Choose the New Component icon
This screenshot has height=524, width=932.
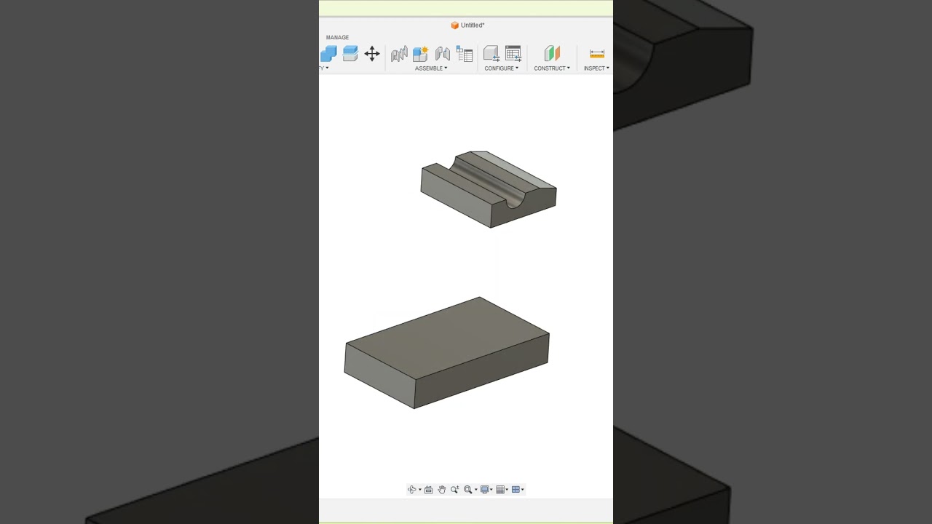(421, 53)
